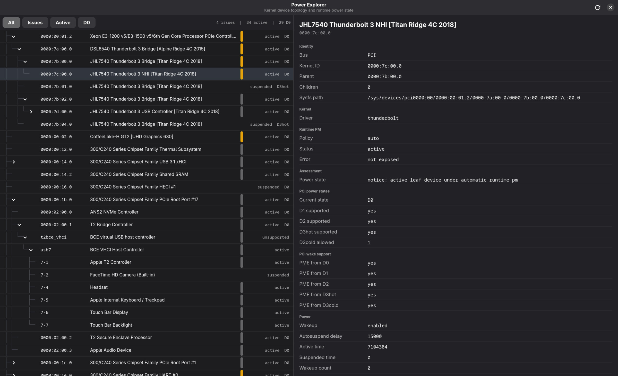Switch to the Issues filter tab
618x376 pixels.
35,23
